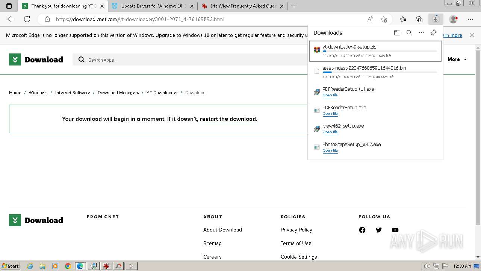This screenshot has height=271, width=481.
Task: Click yt-downloader-9-setup.zip download progress bar
Action: [380, 51]
